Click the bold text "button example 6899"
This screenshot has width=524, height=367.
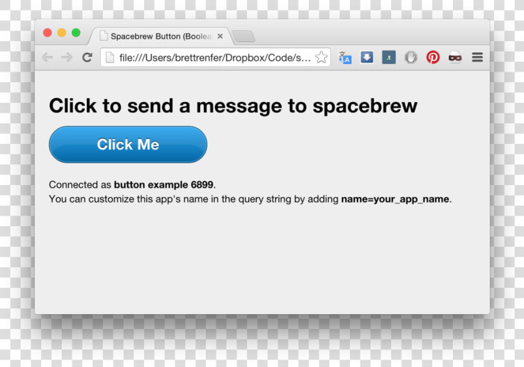163,184
